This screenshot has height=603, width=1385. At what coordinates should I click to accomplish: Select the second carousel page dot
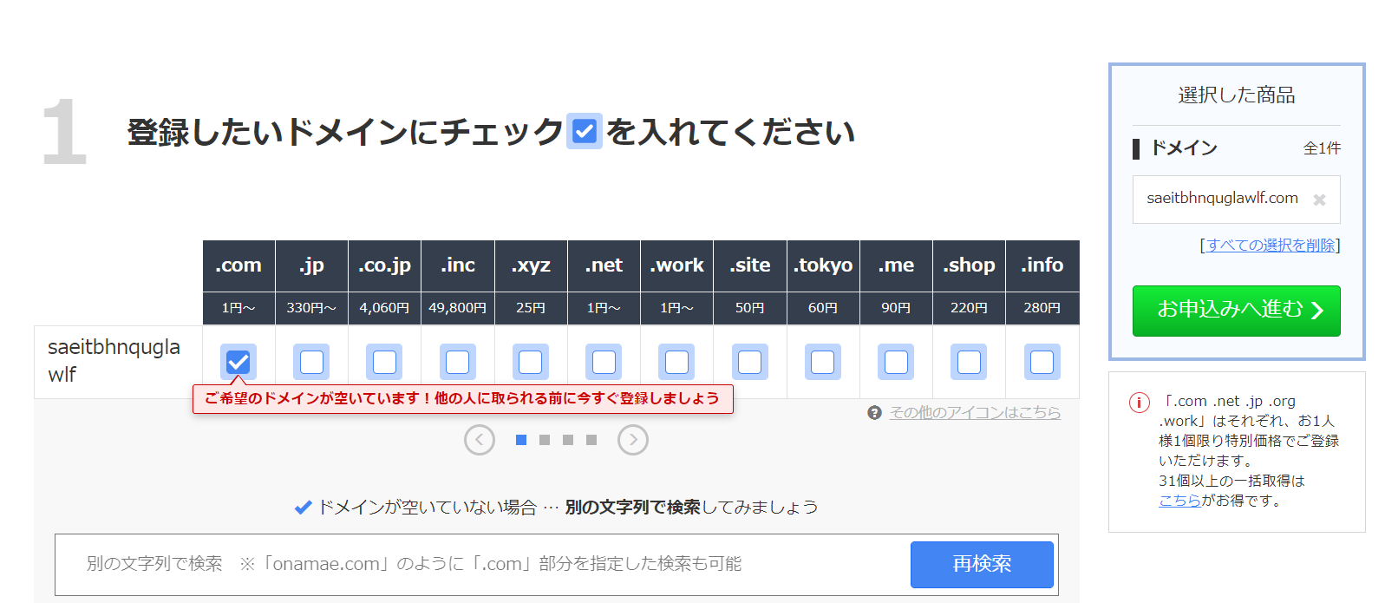click(x=545, y=440)
